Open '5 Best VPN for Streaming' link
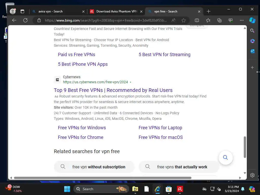This screenshot has width=260, height=195. tap(165, 55)
